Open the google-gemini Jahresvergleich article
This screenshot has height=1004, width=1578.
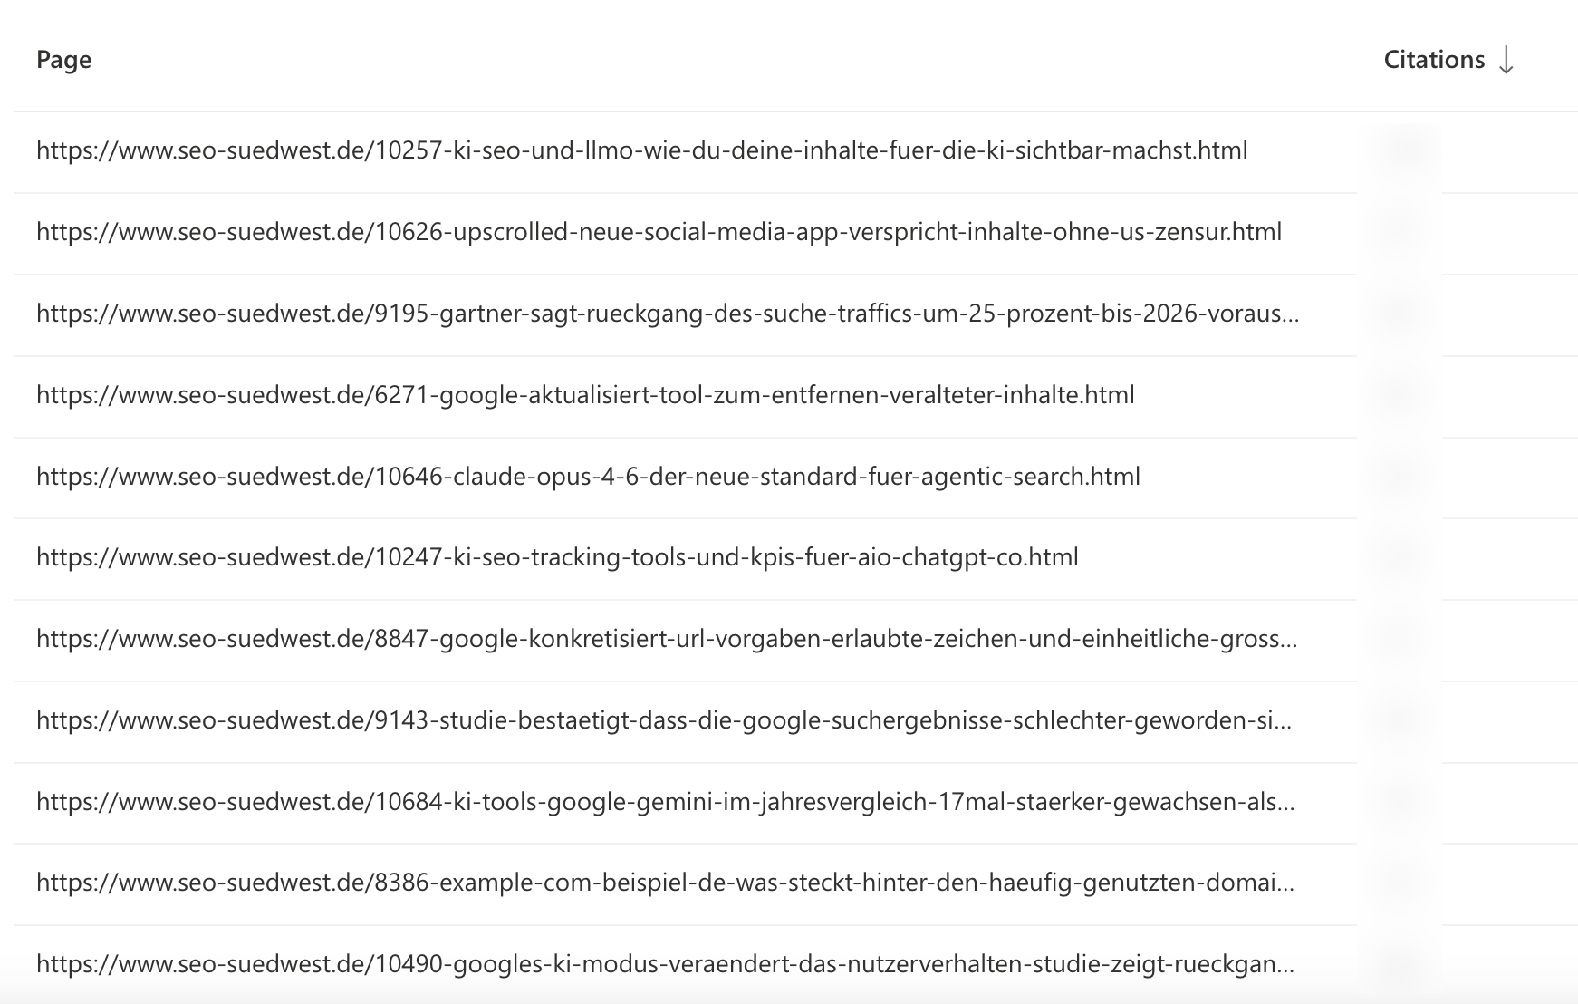(666, 802)
